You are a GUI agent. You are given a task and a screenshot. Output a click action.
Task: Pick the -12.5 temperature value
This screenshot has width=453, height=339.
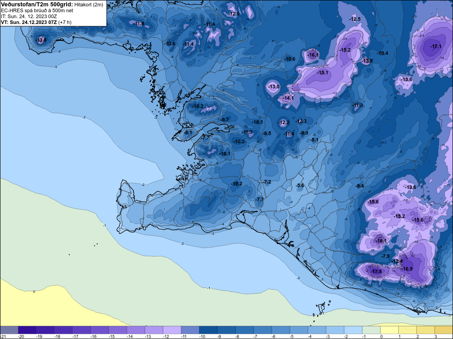click(x=355, y=19)
